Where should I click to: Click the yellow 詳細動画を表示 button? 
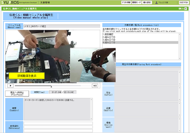click(x=27, y=76)
